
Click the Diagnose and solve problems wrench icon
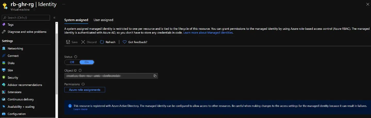pyautogui.click(x=4, y=32)
